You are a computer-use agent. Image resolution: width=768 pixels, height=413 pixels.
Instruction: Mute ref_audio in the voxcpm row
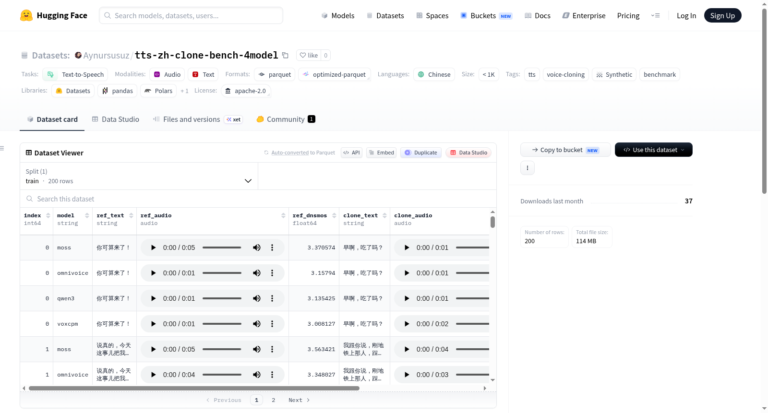click(x=257, y=324)
